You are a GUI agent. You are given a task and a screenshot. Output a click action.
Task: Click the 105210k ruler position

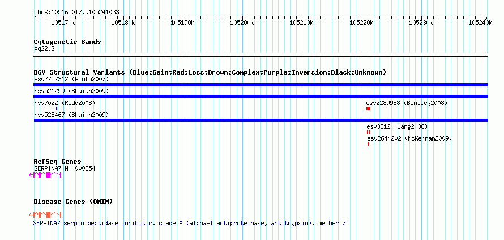[x=302, y=23]
